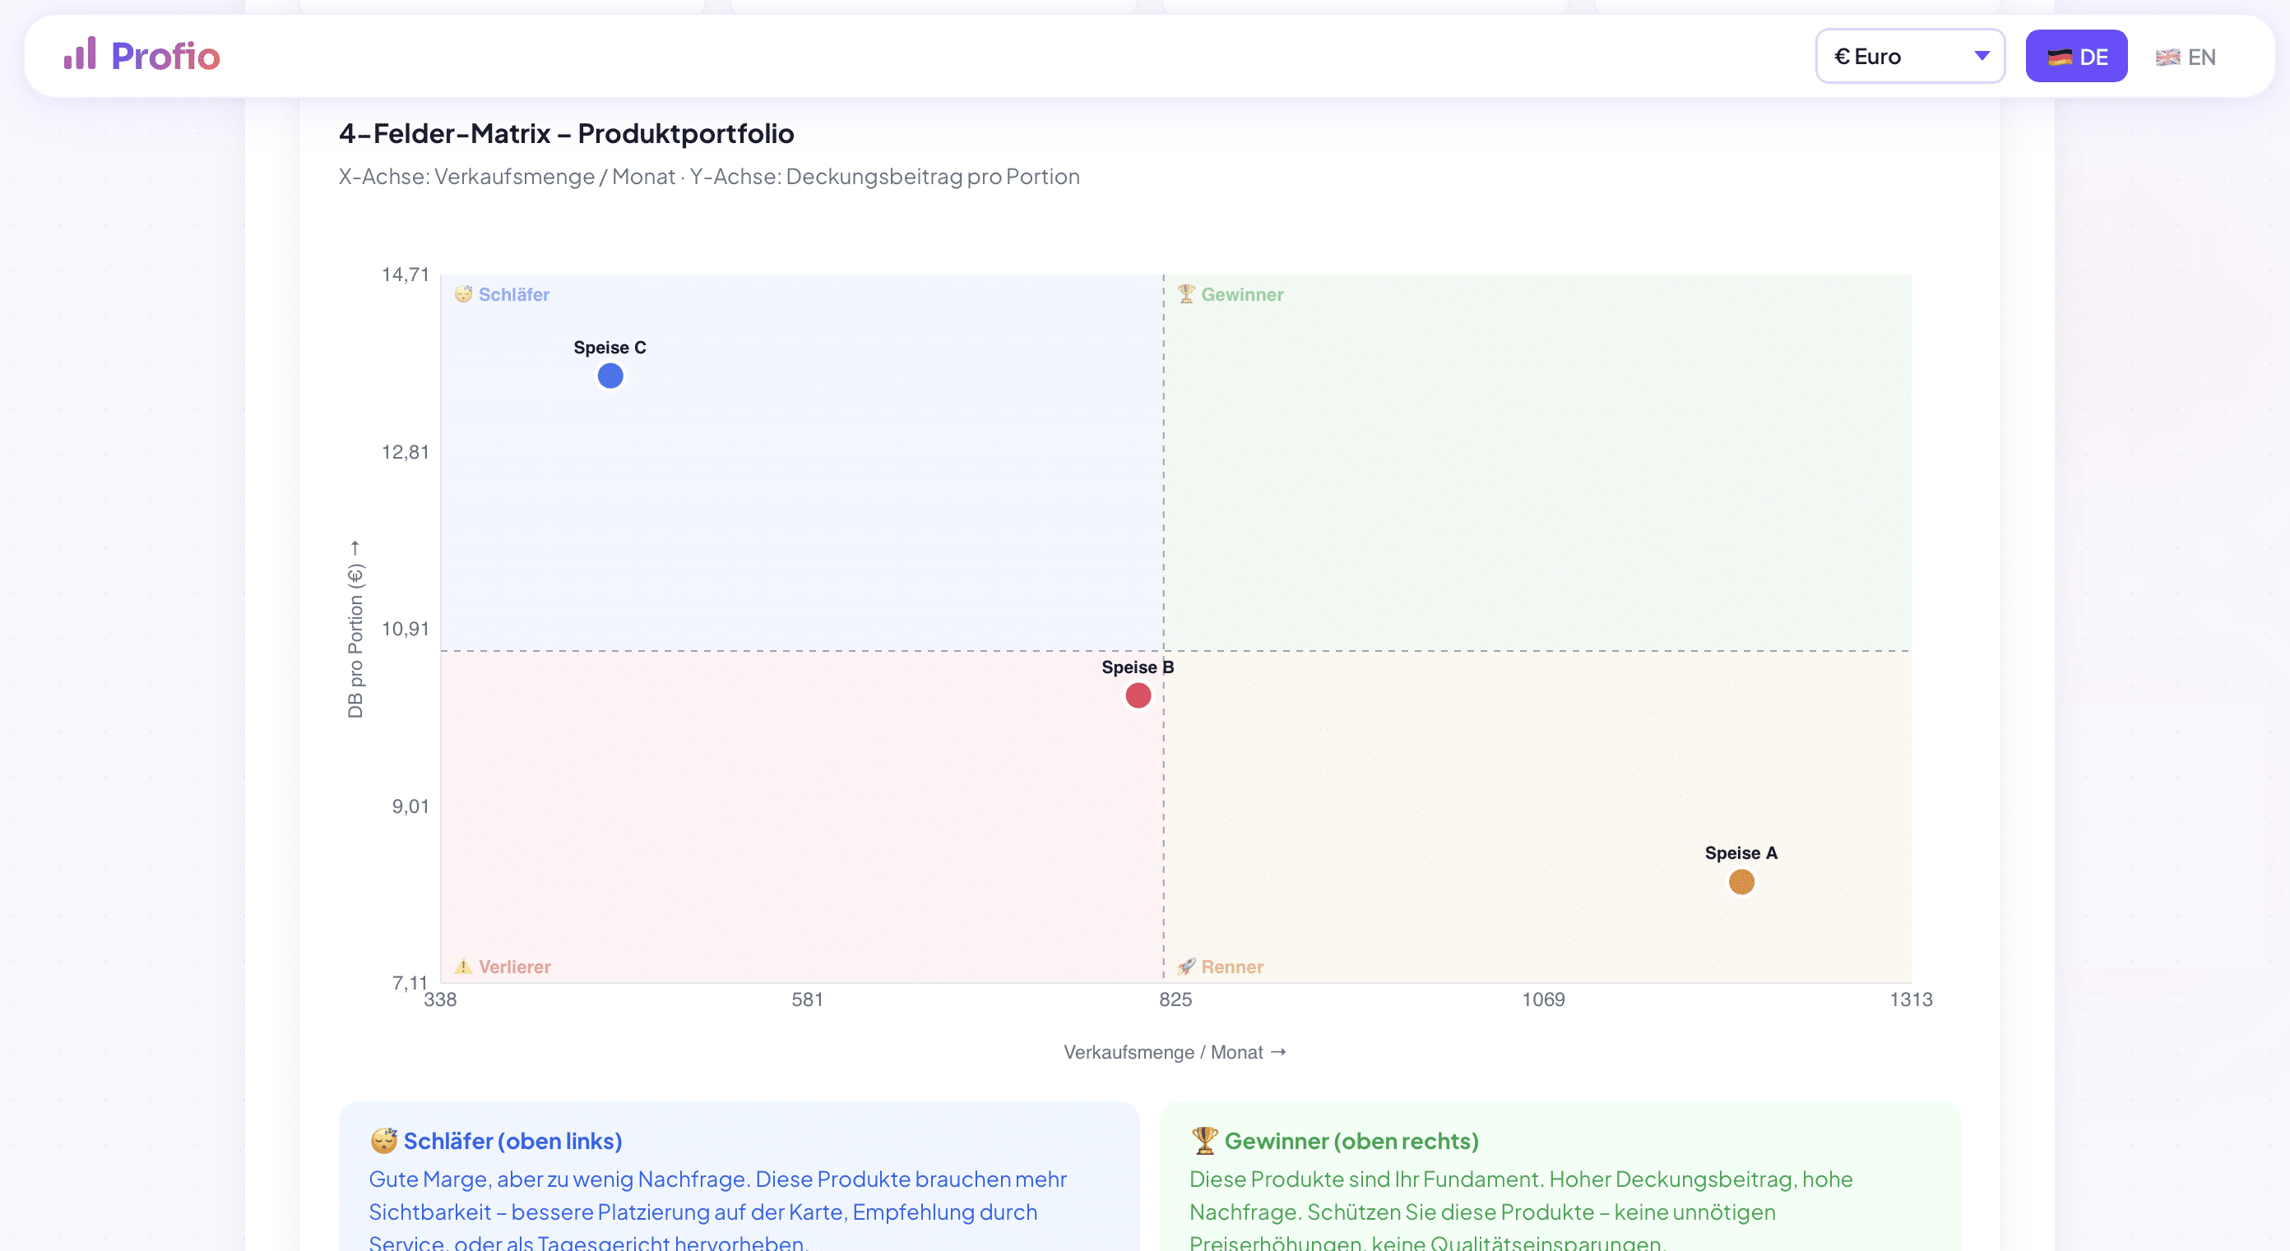This screenshot has width=2290, height=1251.
Task: Click the X-axis value 825
Action: click(x=1175, y=999)
